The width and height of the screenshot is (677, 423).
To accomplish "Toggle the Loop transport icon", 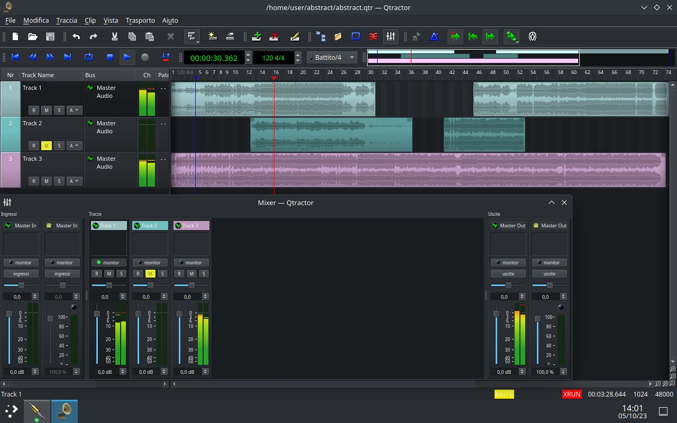I will (88, 57).
